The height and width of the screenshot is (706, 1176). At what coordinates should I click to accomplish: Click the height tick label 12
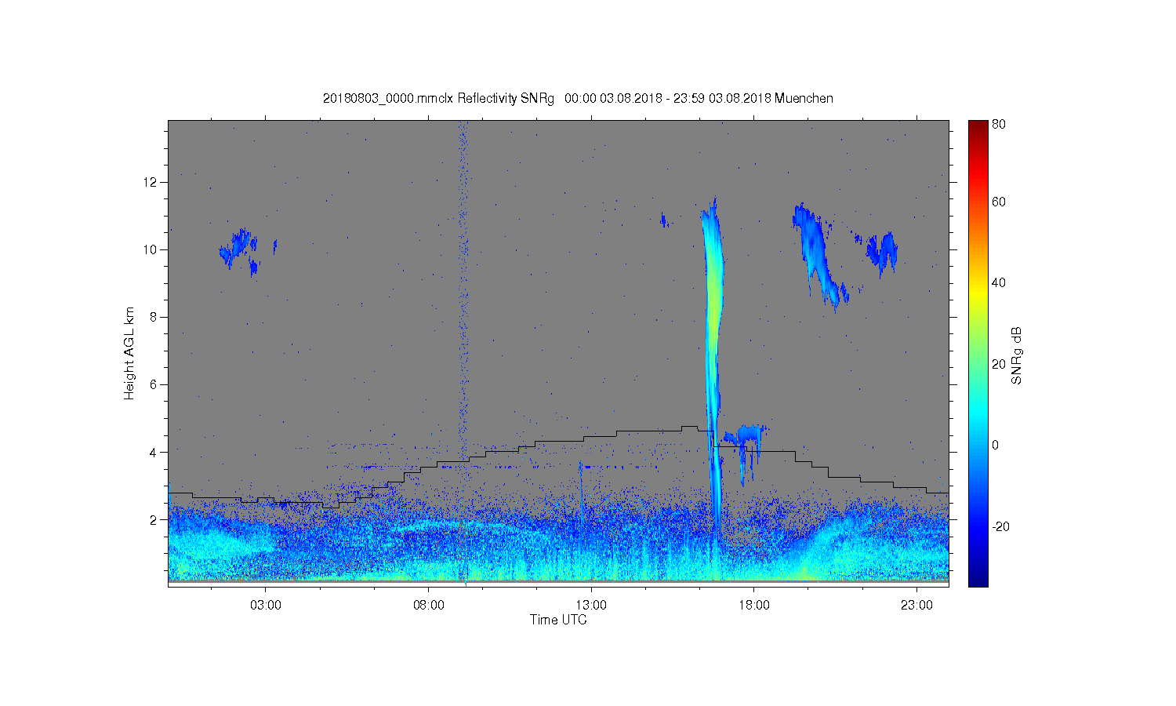(x=151, y=182)
